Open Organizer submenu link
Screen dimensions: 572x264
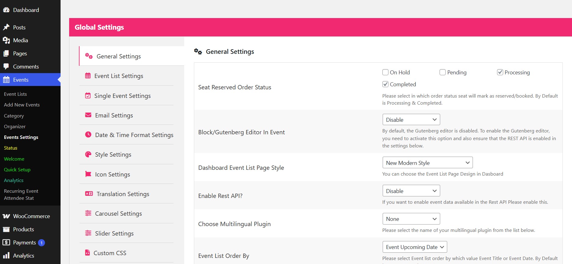pos(15,126)
